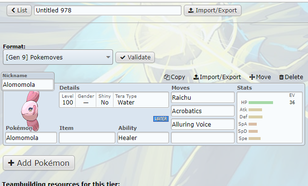Click the plus icon on Add Pokémon
This screenshot has height=186, width=308.
click(x=11, y=163)
